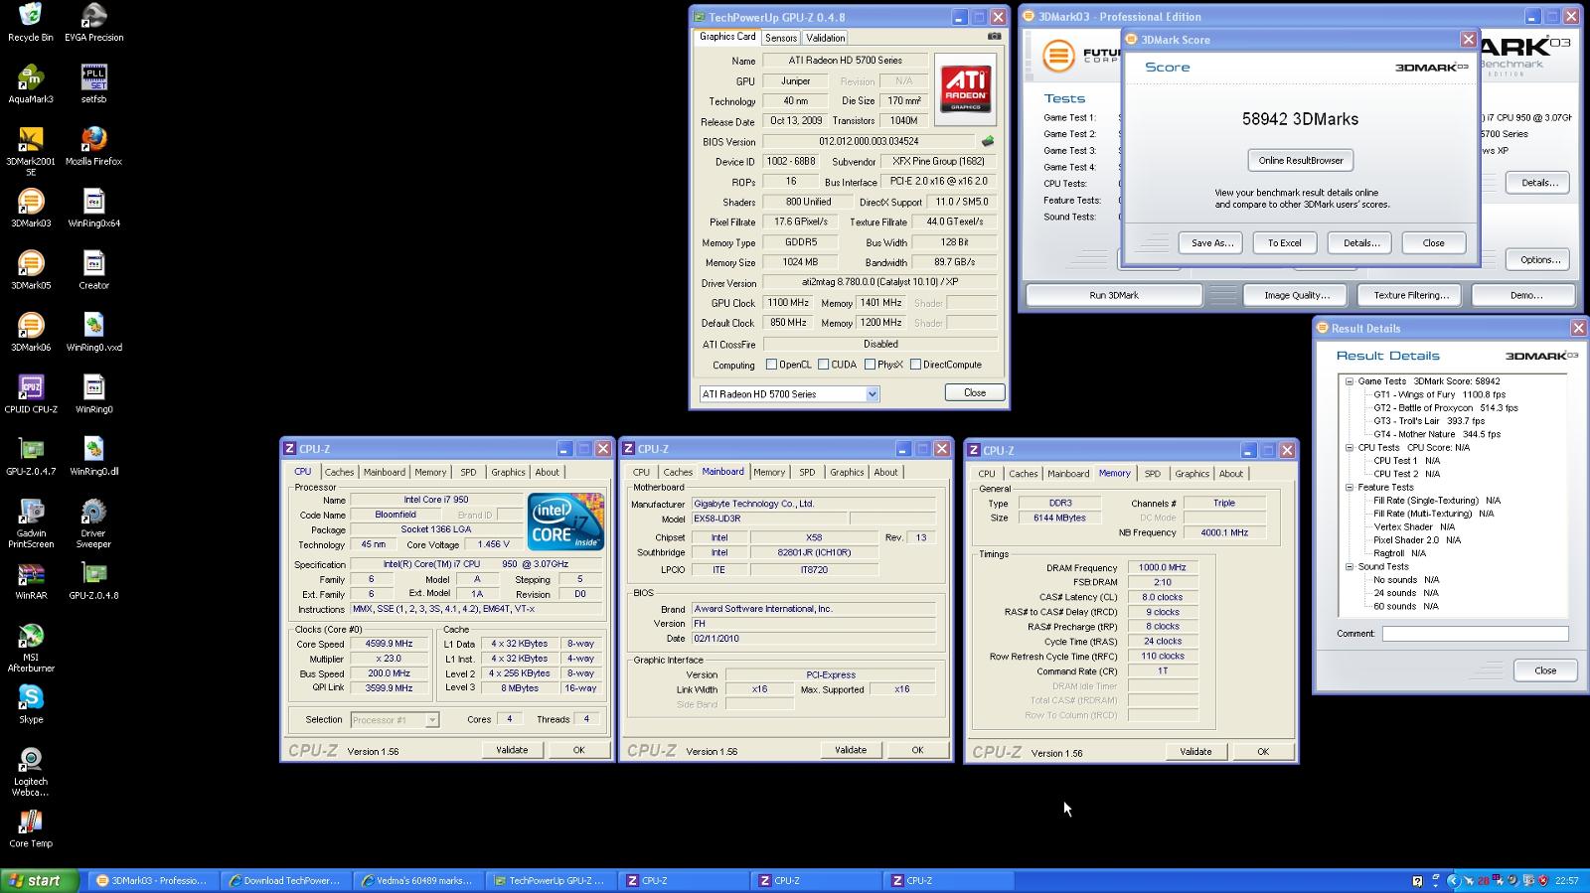Launch Gadwin PrintScreen desktop icon
The image size is (1590, 893).
pyautogui.click(x=31, y=523)
